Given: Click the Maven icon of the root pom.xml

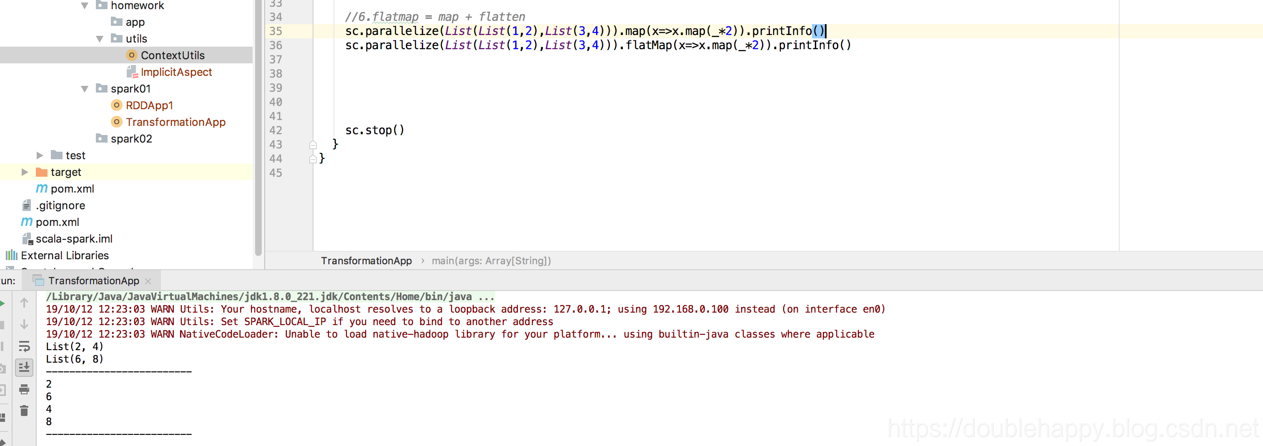Looking at the screenshot, I should point(27,222).
